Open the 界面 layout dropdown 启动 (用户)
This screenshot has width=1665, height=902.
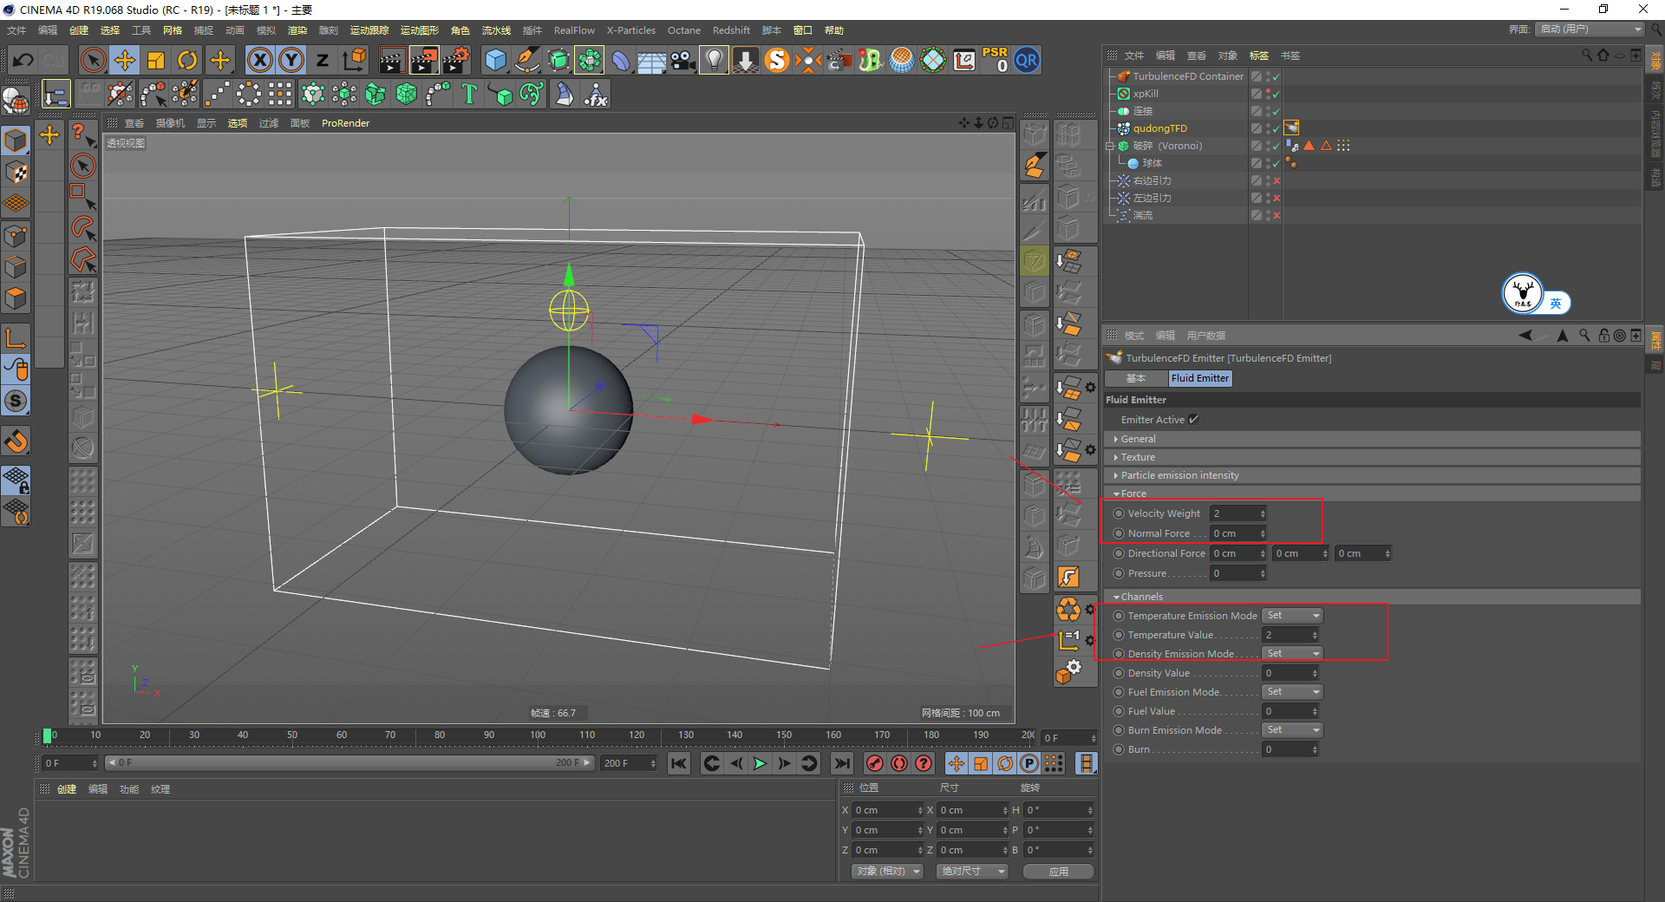point(1590,29)
